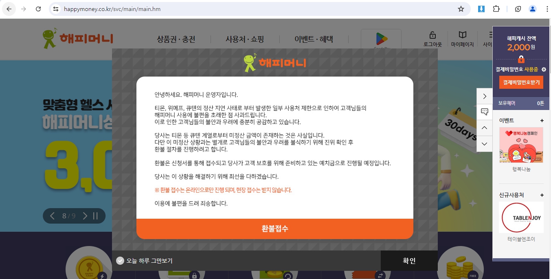Click the 해피머니 header logo

pyautogui.click(x=78, y=38)
